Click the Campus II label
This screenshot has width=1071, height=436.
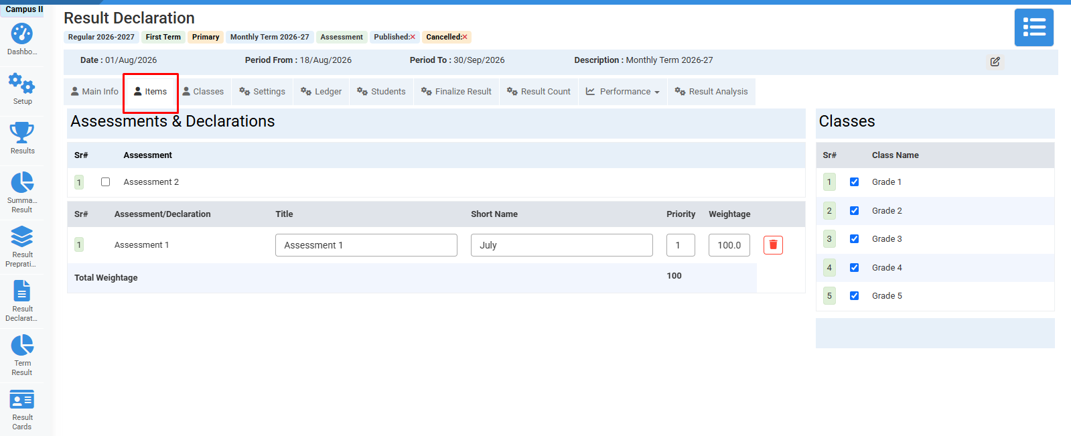[24, 9]
